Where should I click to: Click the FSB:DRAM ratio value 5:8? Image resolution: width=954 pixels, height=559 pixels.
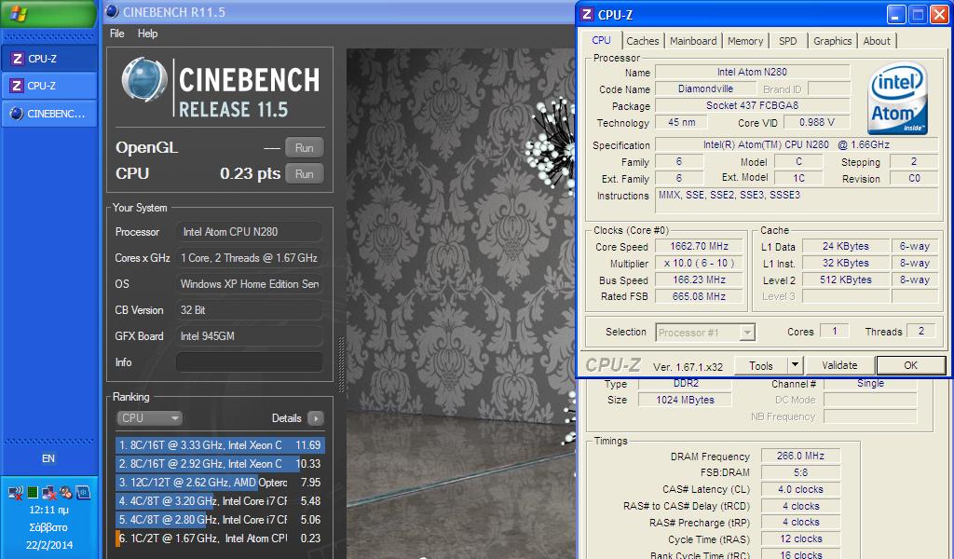pyautogui.click(x=800, y=472)
